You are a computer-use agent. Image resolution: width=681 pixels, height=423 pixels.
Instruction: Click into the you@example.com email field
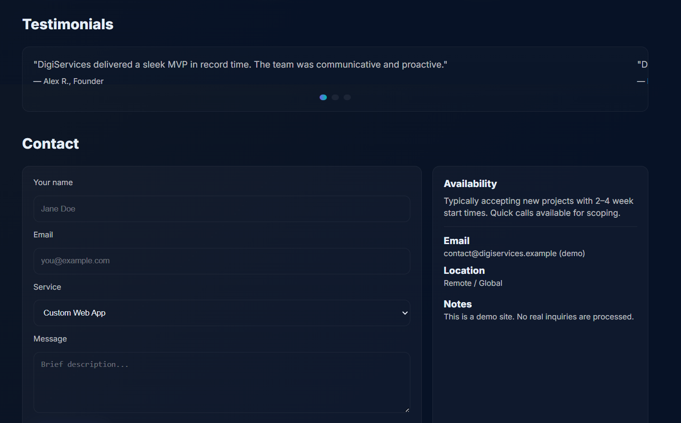221,261
